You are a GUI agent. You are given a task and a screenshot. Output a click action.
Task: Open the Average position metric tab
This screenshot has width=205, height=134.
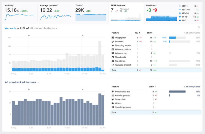55,12
